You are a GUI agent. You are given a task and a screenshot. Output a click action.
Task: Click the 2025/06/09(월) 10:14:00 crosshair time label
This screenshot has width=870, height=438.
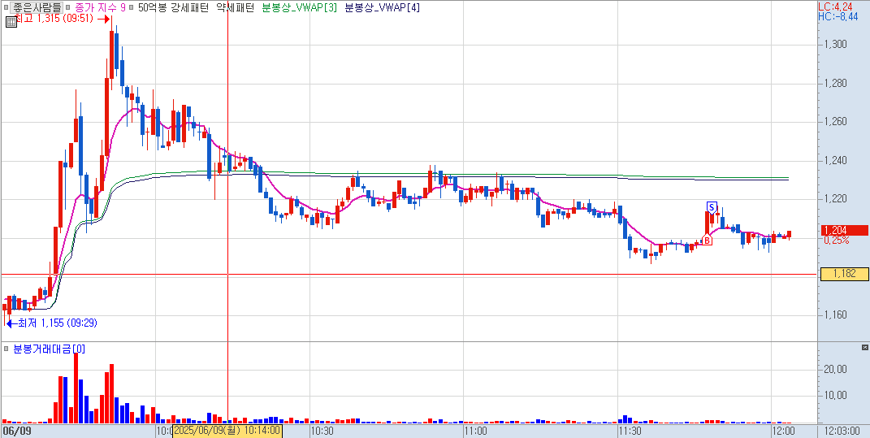pos(227,431)
